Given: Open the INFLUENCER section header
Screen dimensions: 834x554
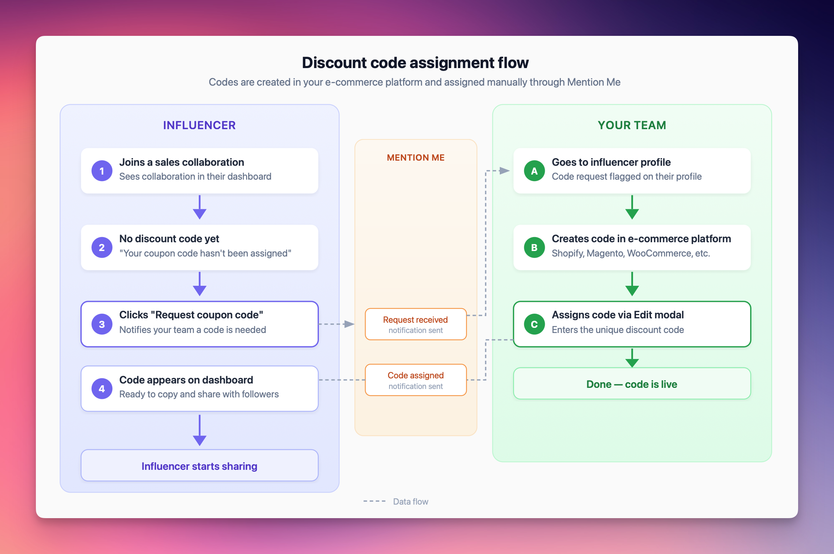Looking at the screenshot, I should point(200,125).
